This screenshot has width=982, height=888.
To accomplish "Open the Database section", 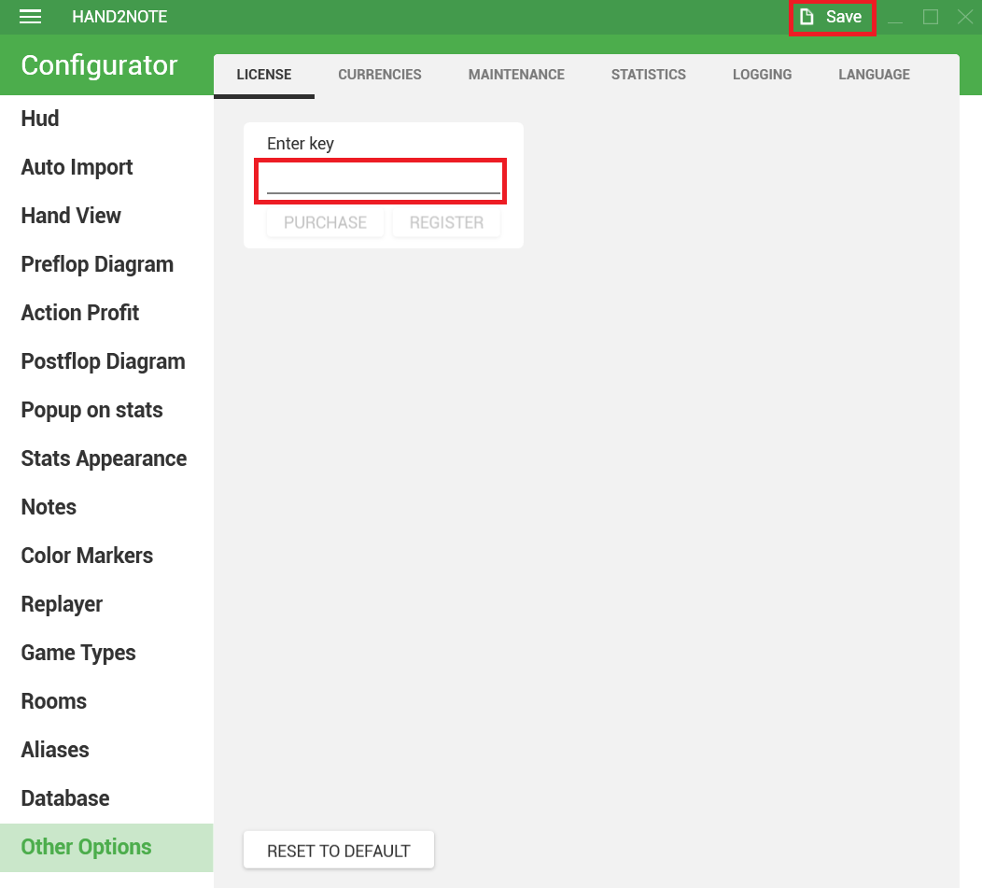I will [x=65, y=798].
